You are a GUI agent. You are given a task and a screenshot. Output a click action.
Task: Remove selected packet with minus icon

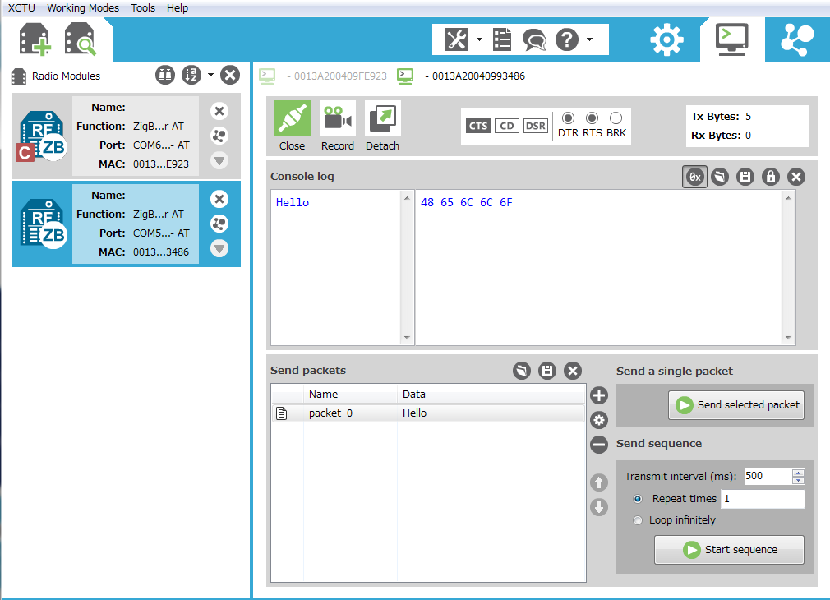[599, 445]
